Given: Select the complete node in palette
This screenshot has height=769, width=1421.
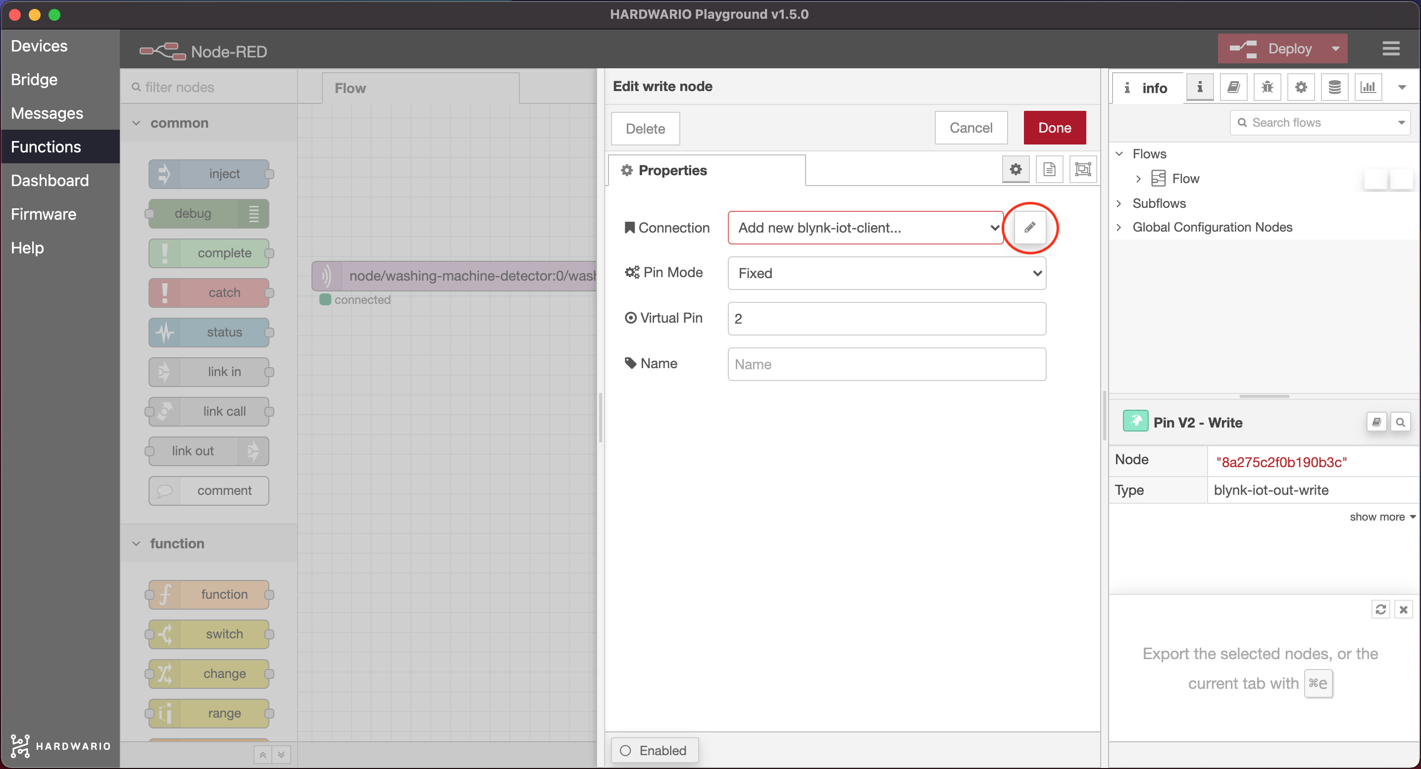Looking at the screenshot, I should click(209, 253).
